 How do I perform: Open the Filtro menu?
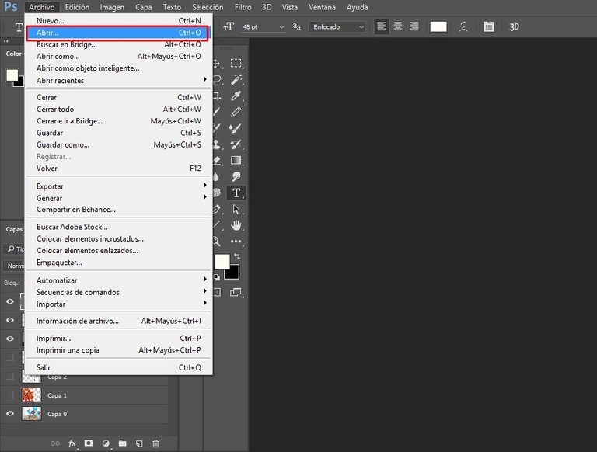243,7
